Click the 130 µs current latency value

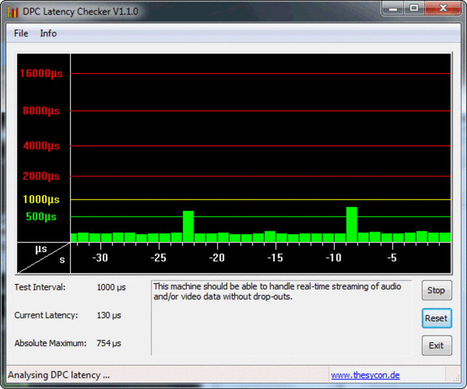[109, 315]
